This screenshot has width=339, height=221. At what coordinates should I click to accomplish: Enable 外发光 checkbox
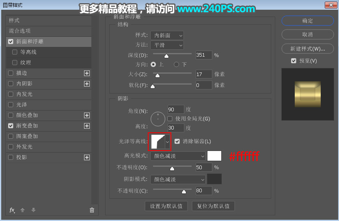point(11,147)
